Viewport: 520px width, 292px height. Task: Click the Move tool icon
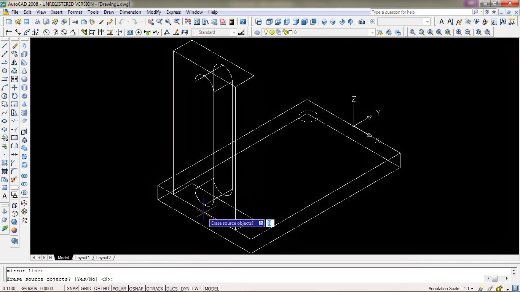14,87
